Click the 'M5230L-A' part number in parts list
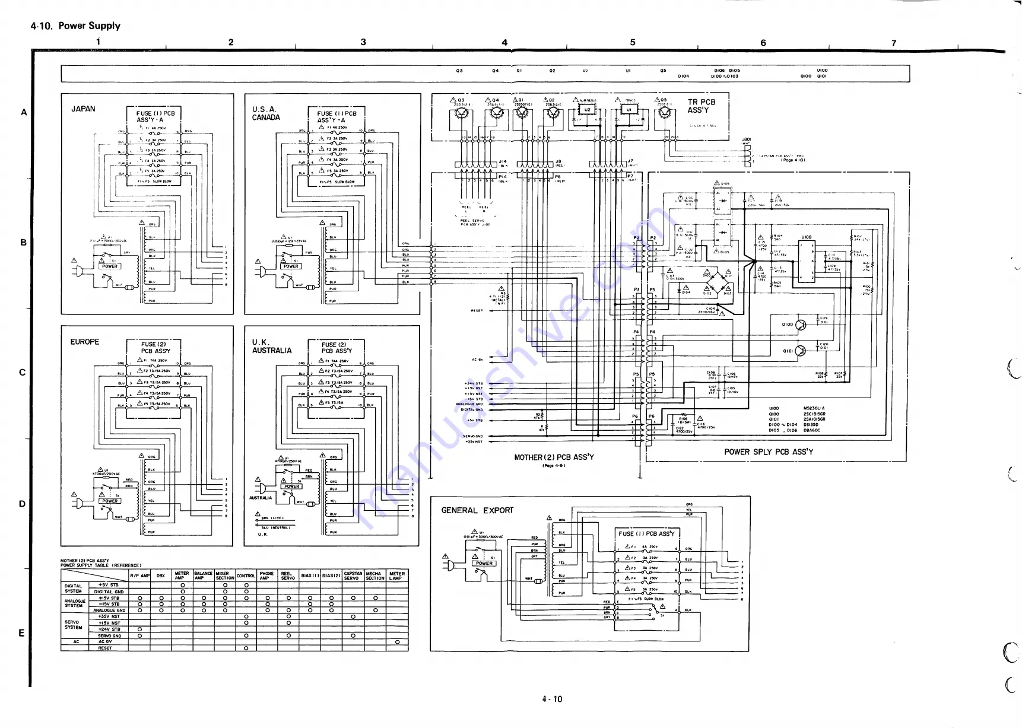The height and width of the screenshot is (728, 1022). click(x=814, y=408)
